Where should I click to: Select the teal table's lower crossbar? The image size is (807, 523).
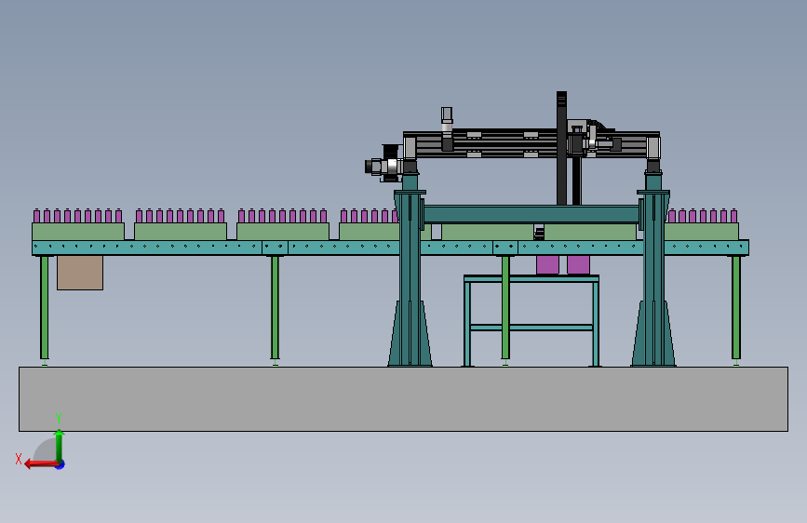pos(531,328)
